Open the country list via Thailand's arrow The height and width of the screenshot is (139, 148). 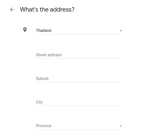[121, 31]
